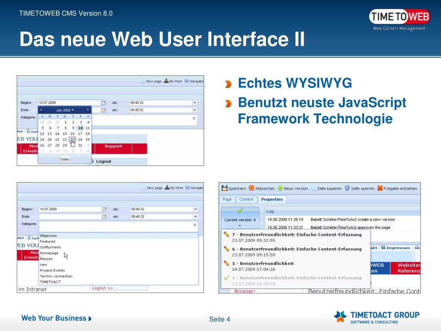The width and height of the screenshot is (441, 331).
Task: Open the July 2009 month selector
Action: point(65,110)
